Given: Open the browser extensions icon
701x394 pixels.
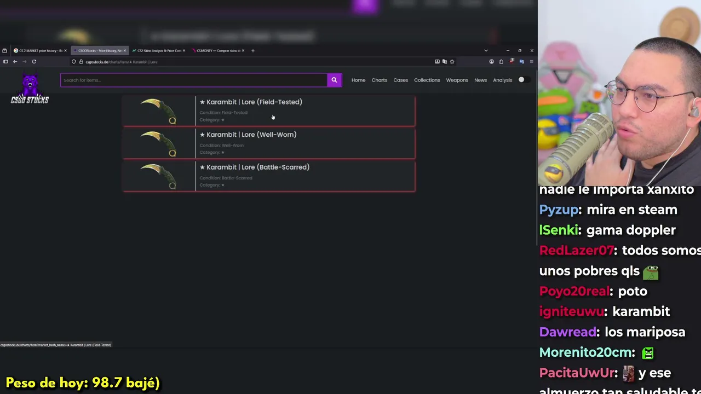Looking at the screenshot, I should [x=501, y=62].
